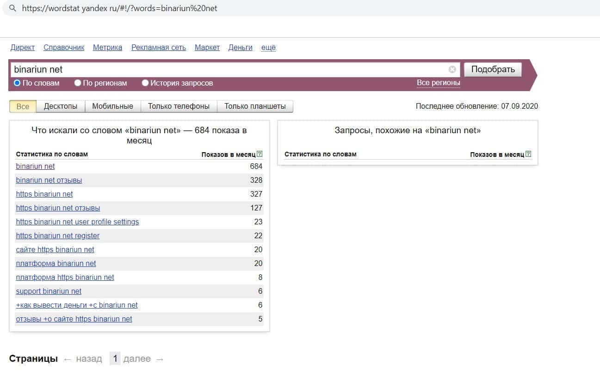The width and height of the screenshot is (600, 371).
Task: Open the 'Метрика' service link
Action: click(x=107, y=47)
